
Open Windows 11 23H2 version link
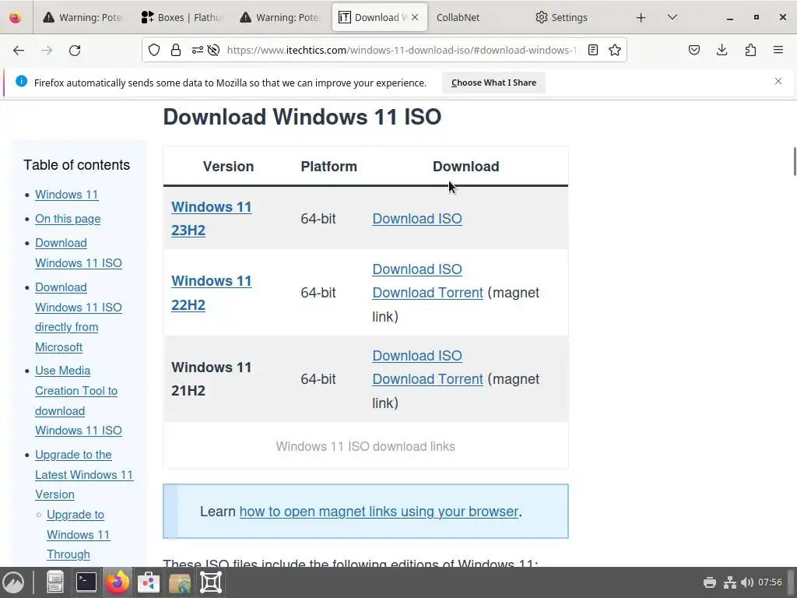(211, 219)
